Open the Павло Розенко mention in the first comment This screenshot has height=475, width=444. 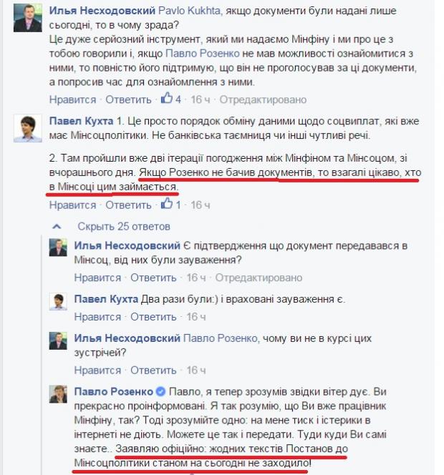(202, 54)
